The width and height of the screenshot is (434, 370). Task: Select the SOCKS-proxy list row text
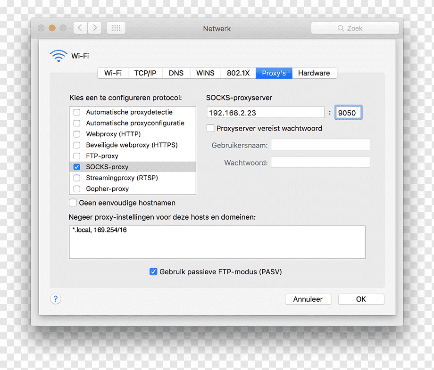pyautogui.click(x=107, y=167)
